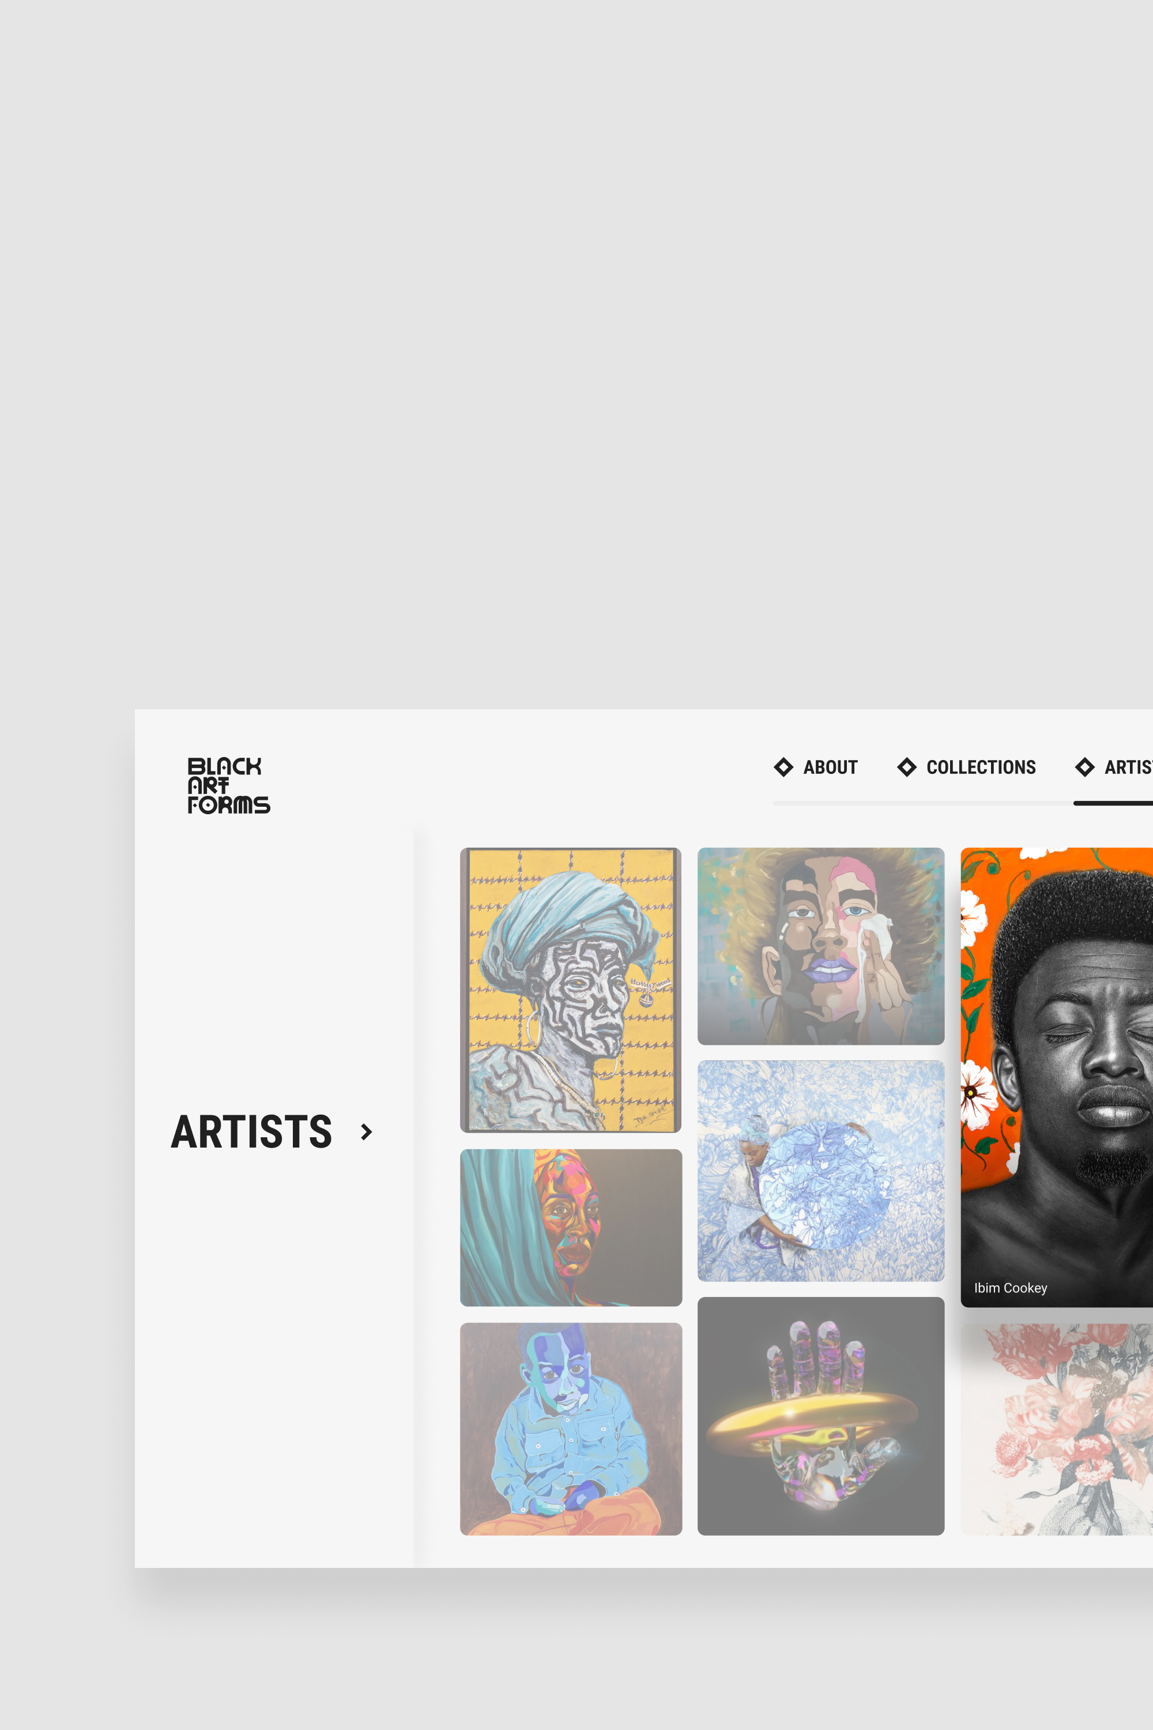Open the glass hand with gold ring artwork

click(x=820, y=1416)
